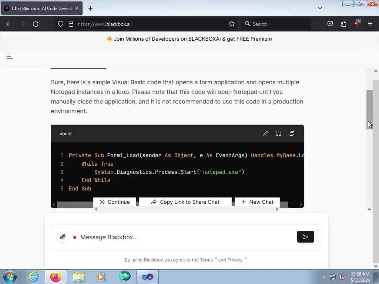This screenshot has width=379, height=284.
Task: Click the action buttons right scroll arrow
Action: coord(277,209)
